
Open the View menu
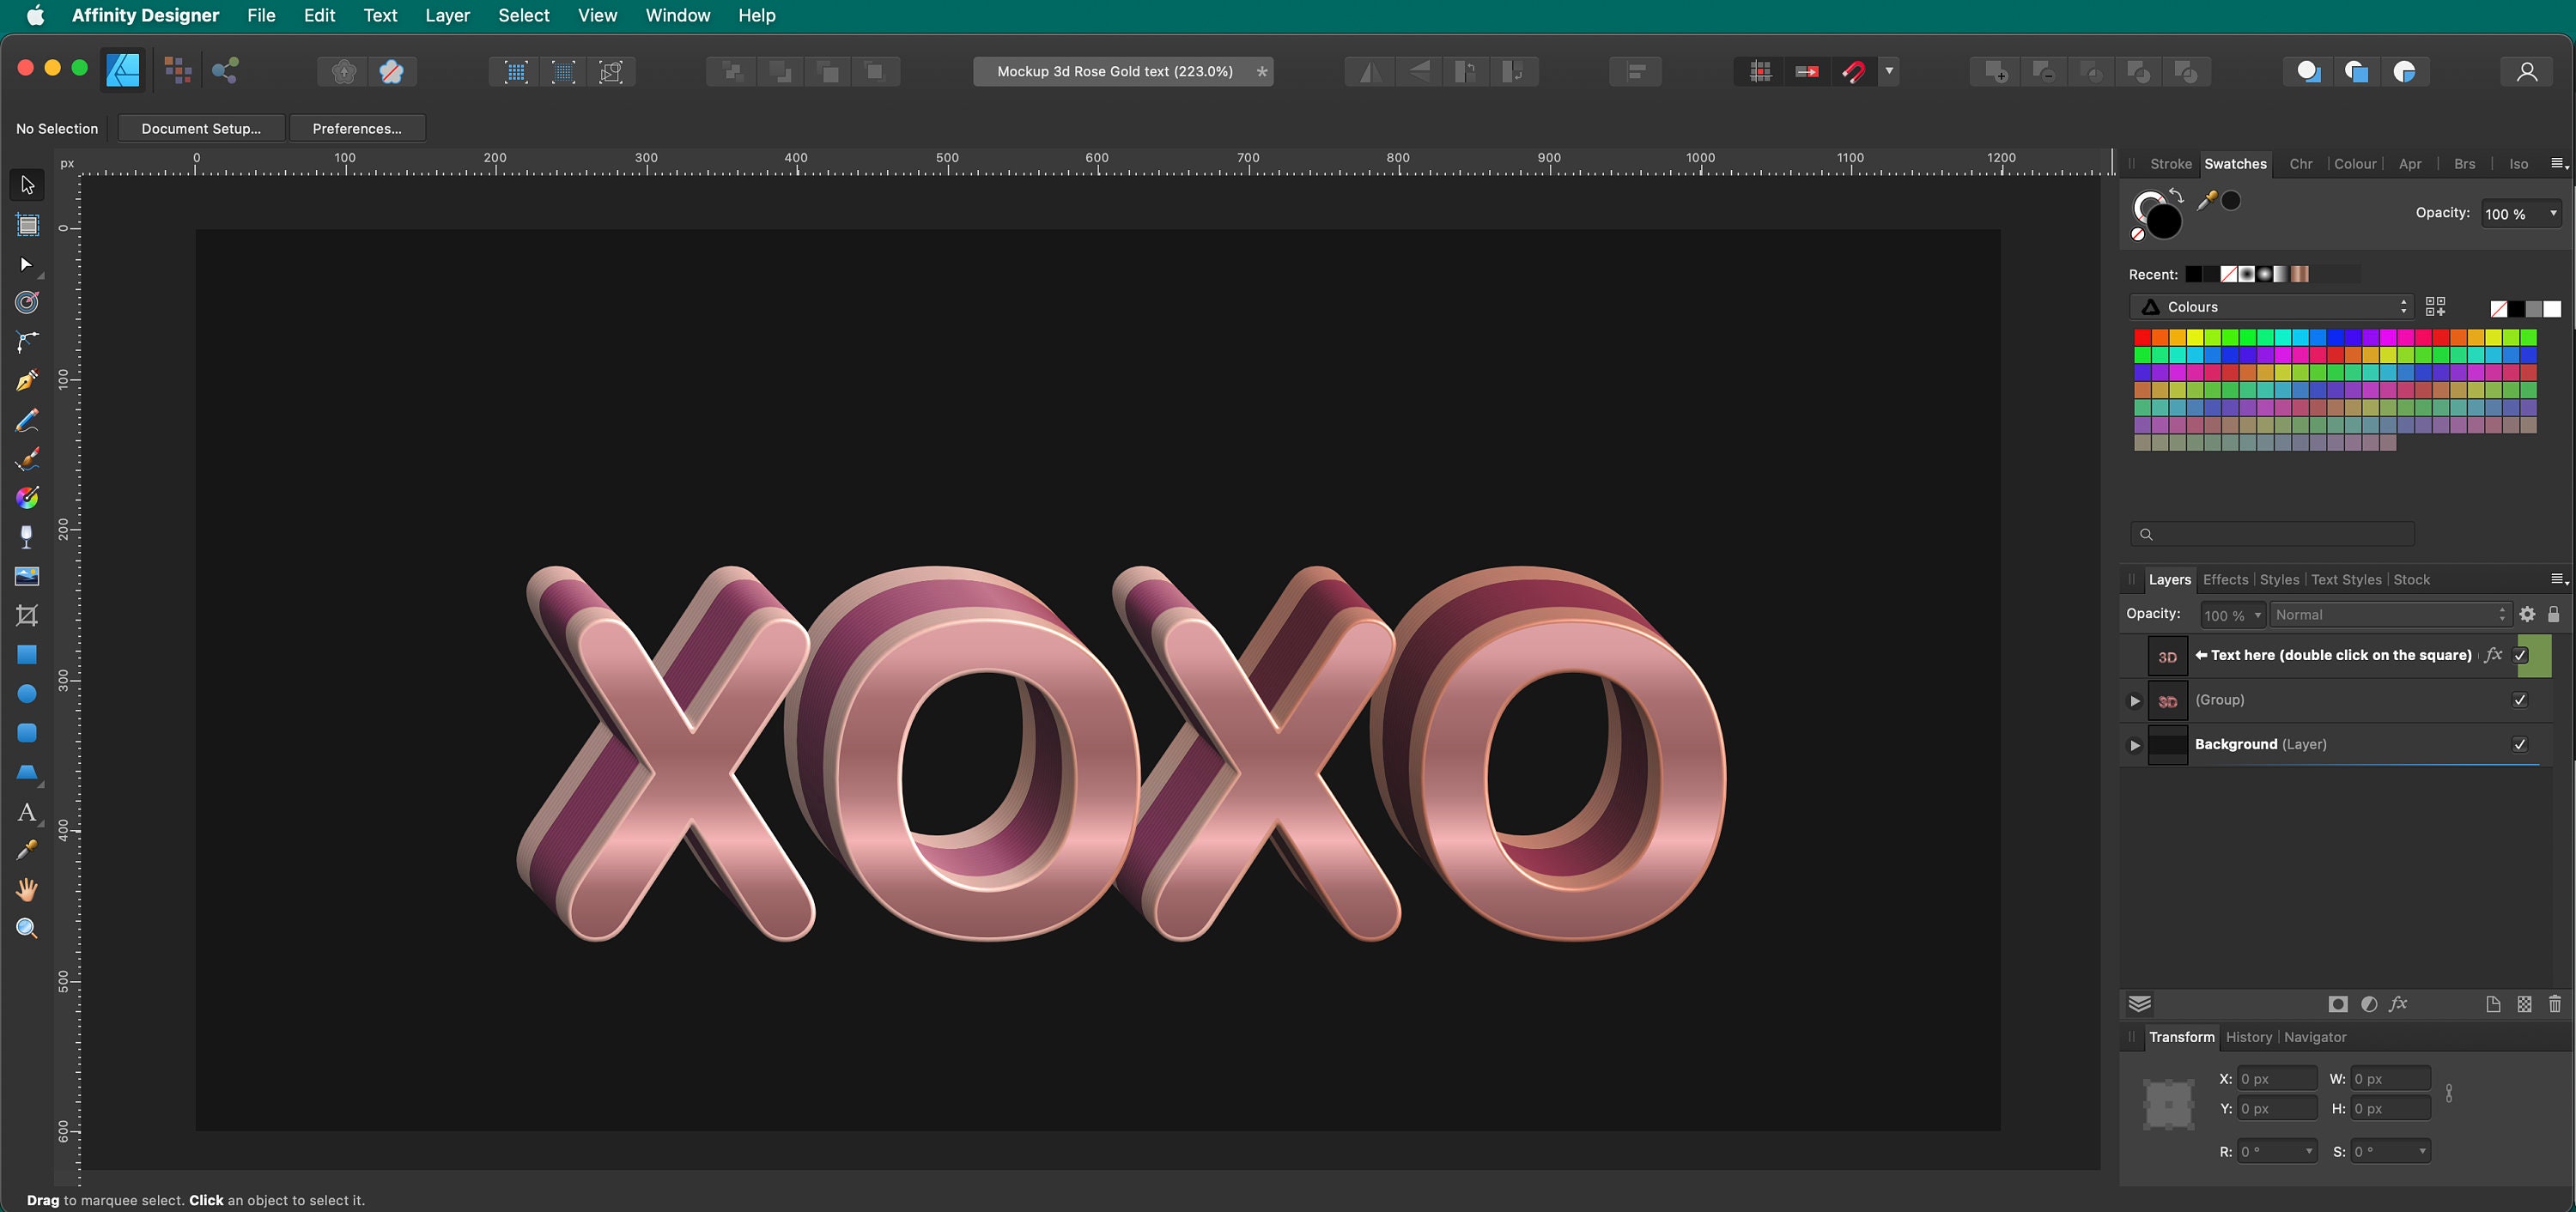click(x=596, y=15)
